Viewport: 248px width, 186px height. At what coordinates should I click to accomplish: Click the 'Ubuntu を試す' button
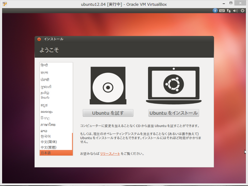pyautogui.click(x=108, y=113)
